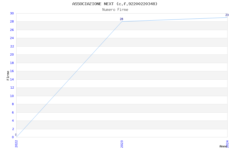This screenshot has height=149, width=230.
Task: Click the data label 0 at 2022
Action: click(x=16, y=135)
